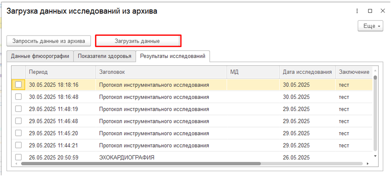Open the three-dot window options menu
The width and height of the screenshot is (391, 176).
pyautogui.click(x=357, y=11)
